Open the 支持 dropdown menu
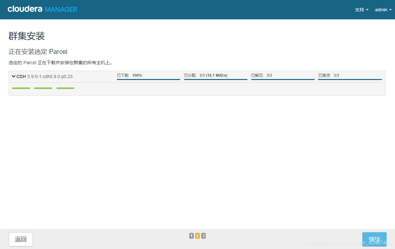 (x=361, y=10)
